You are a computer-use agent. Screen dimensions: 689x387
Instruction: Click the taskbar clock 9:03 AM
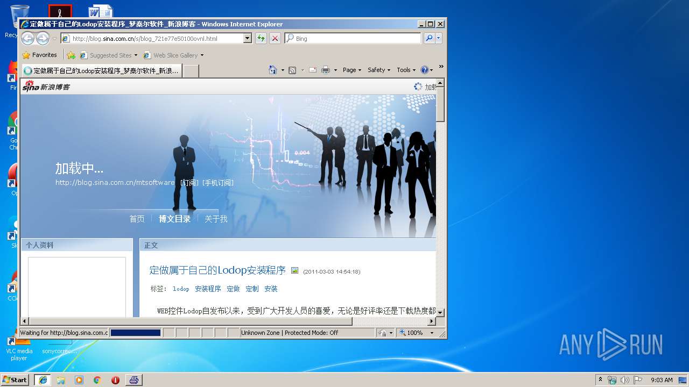(x=662, y=380)
